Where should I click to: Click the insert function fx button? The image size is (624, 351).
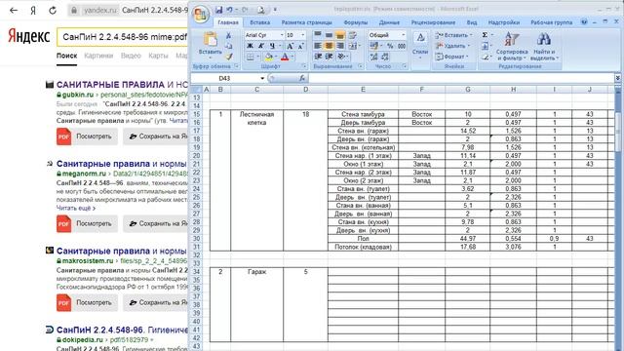[302, 78]
